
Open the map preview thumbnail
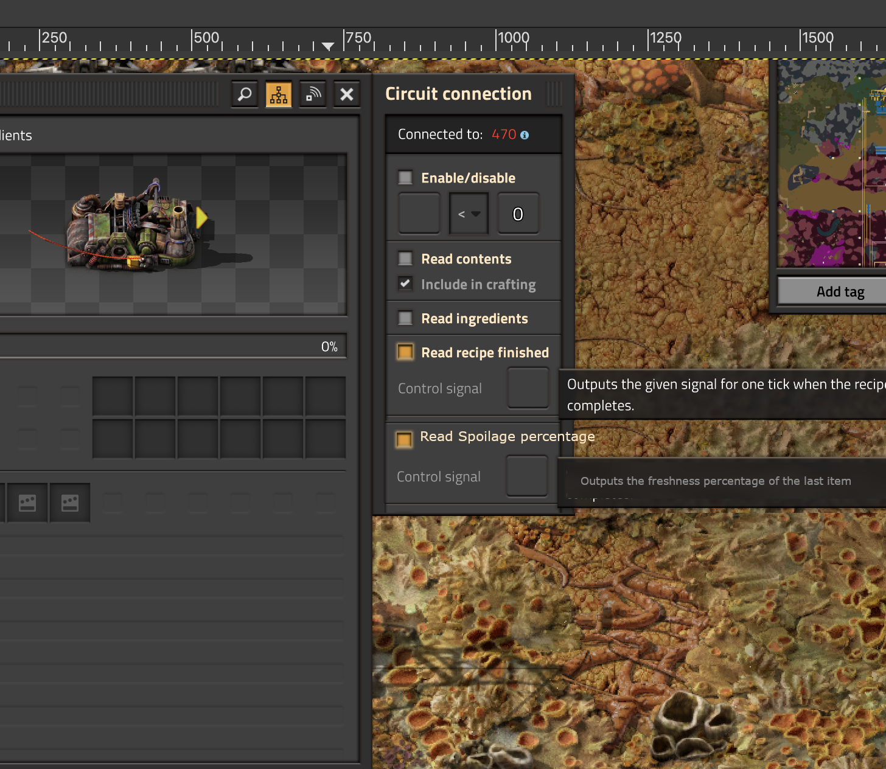point(832,163)
